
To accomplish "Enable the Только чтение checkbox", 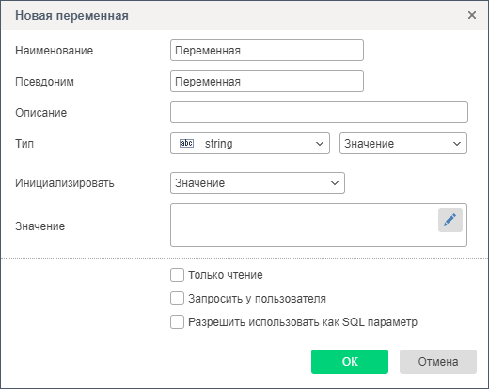I will pos(177,275).
